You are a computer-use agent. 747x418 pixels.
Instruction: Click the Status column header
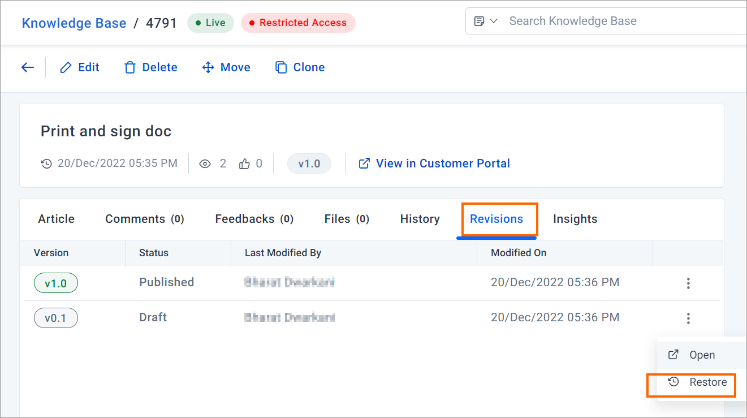pyautogui.click(x=154, y=253)
